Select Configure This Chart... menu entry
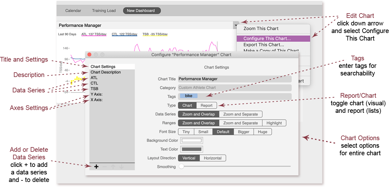The image size is (389, 187). (273, 39)
